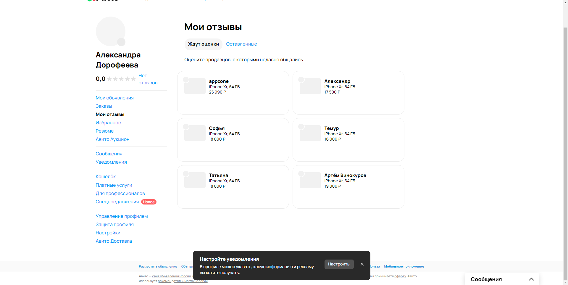
Task: Open Защита профиля link
Action: pos(115,225)
